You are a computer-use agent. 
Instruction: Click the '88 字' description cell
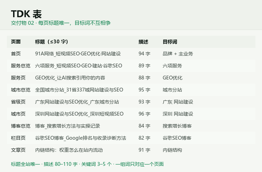coord(144,78)
